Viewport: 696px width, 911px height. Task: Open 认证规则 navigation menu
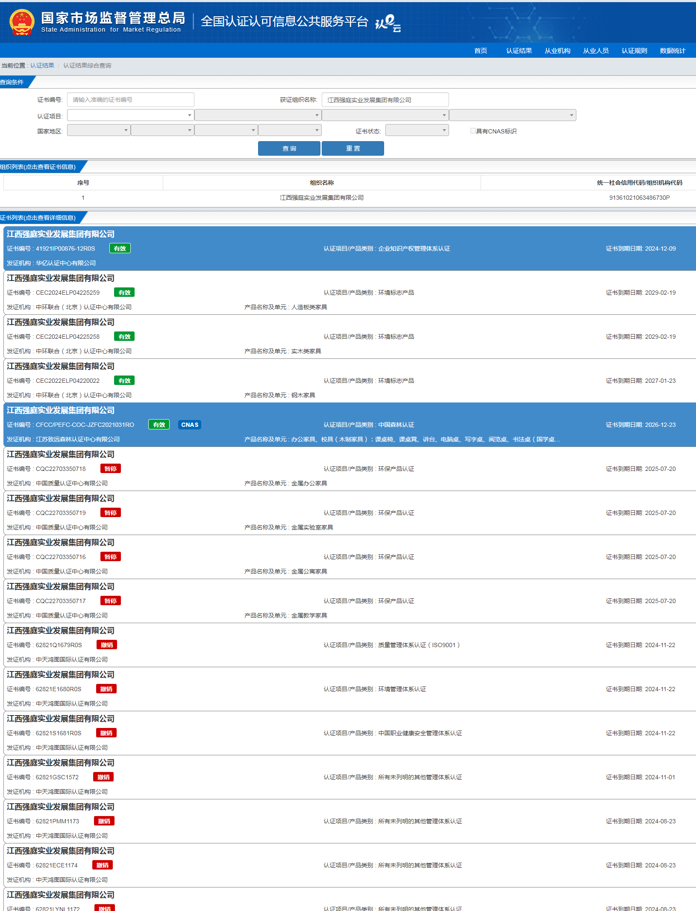634,50
